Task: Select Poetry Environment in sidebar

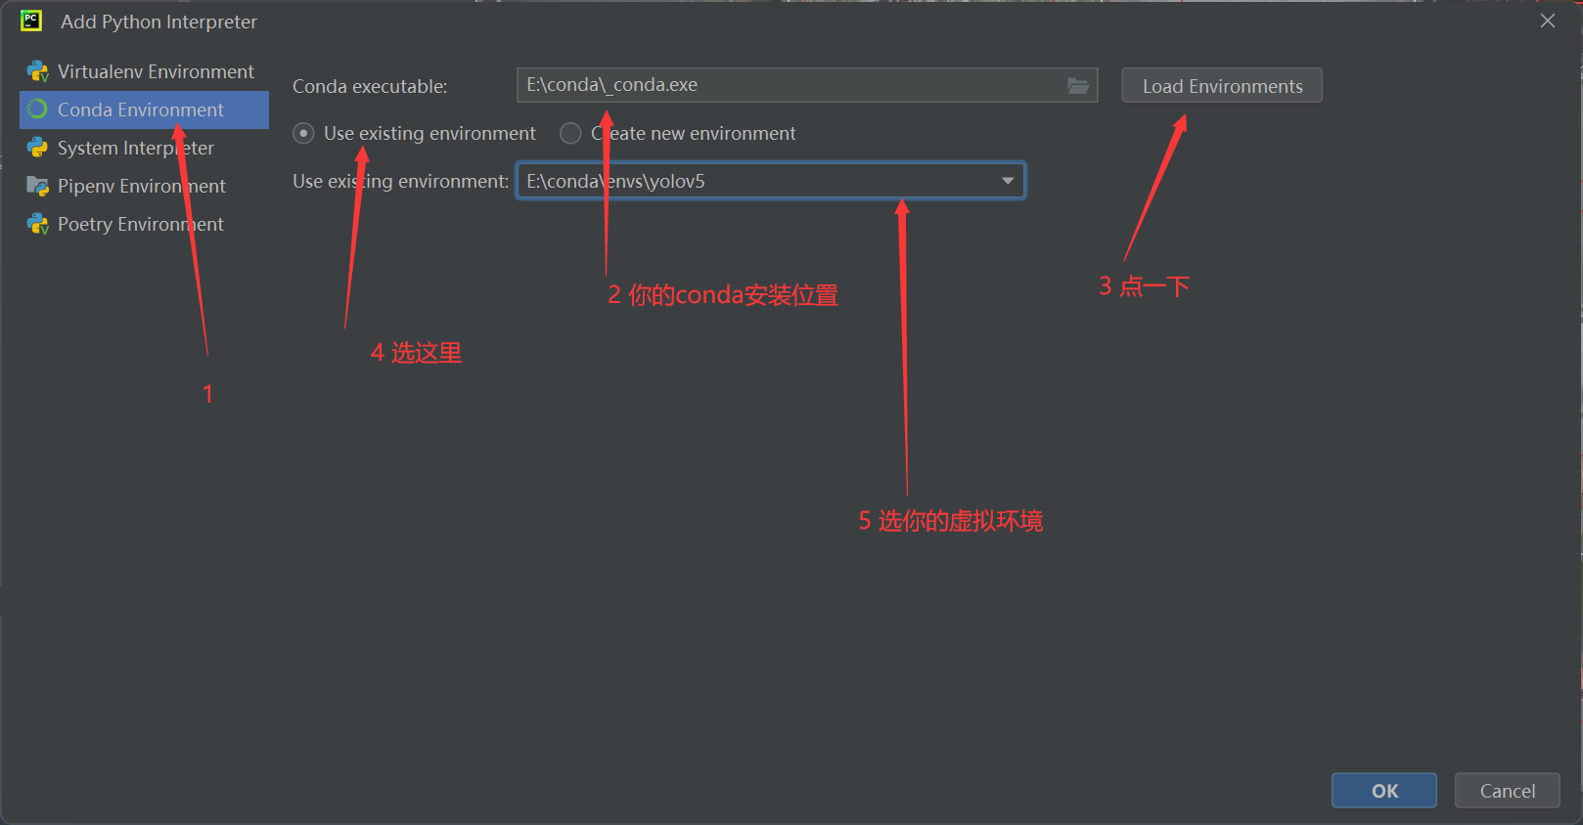Action: point(144,224)
